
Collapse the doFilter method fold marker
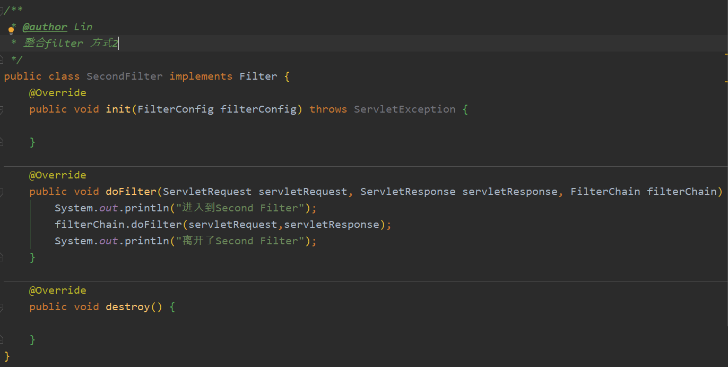point(2,192)
